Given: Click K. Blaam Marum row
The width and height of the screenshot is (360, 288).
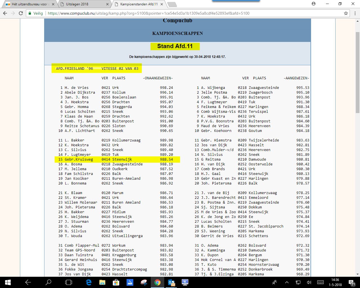Looking at the screenshot, I should pyautogui.click(x=116, y=193).
